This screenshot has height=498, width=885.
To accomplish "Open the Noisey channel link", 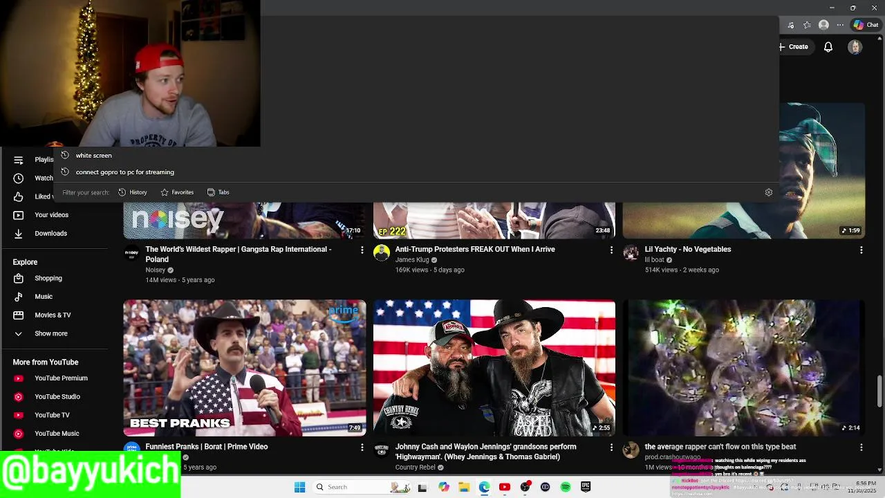I will [155, 270].
